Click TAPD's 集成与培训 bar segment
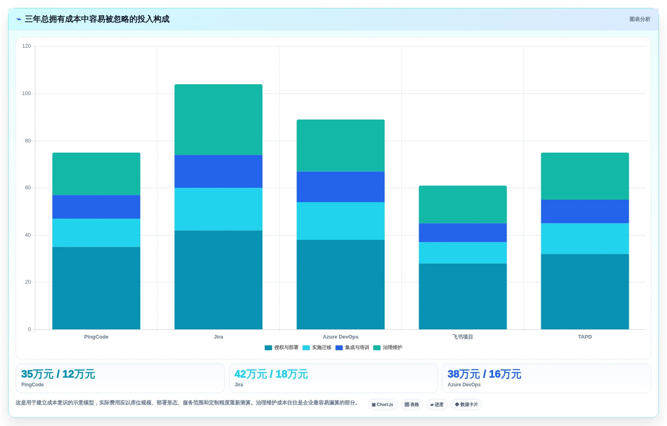 [585, 212]
